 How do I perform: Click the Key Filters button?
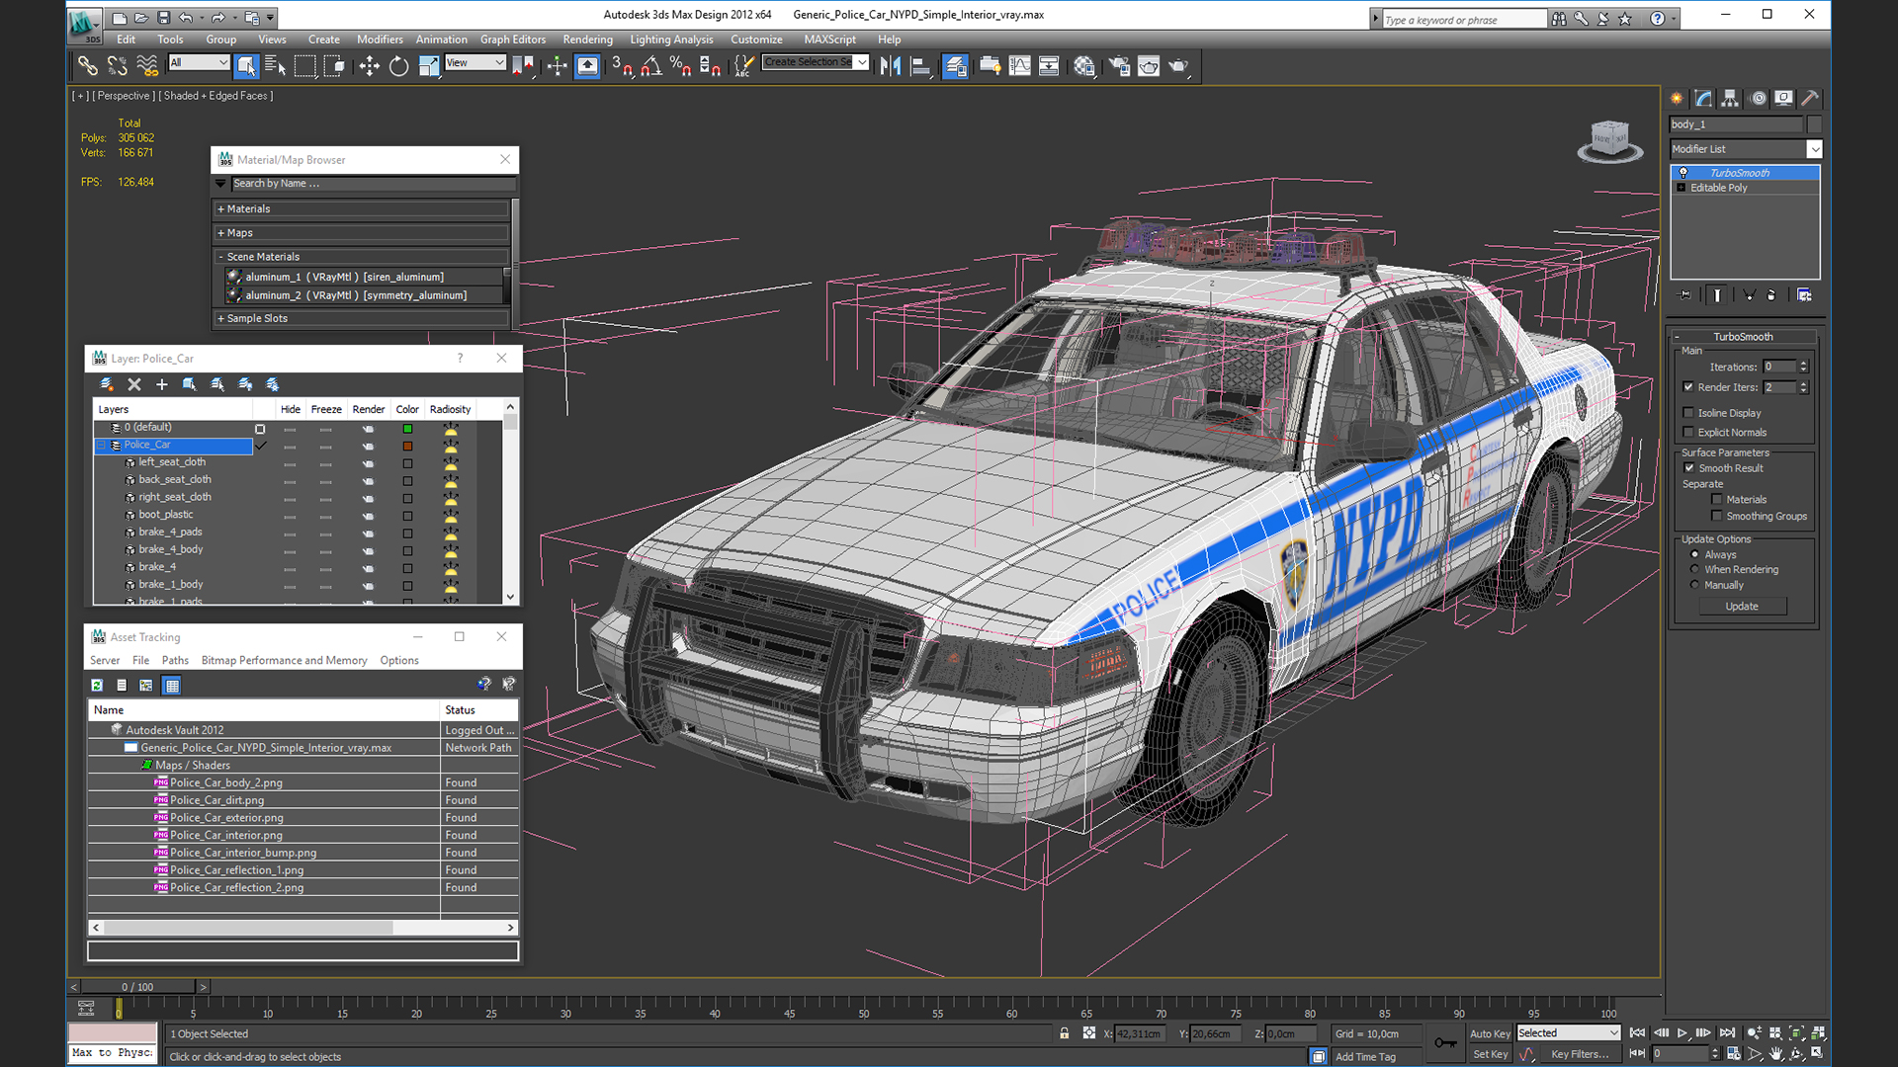(x=1579, y=1054)
